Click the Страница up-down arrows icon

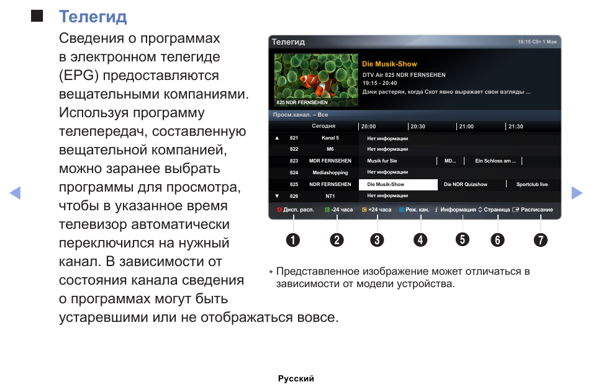[x=480, y=210]
